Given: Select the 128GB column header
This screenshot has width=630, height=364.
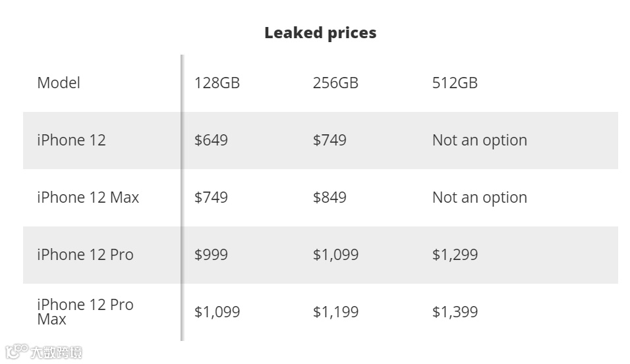Looking at the screenshot, I should [217, 83].
